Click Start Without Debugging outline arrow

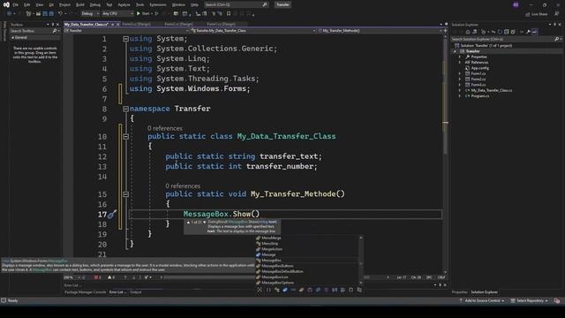coord(157,14)
